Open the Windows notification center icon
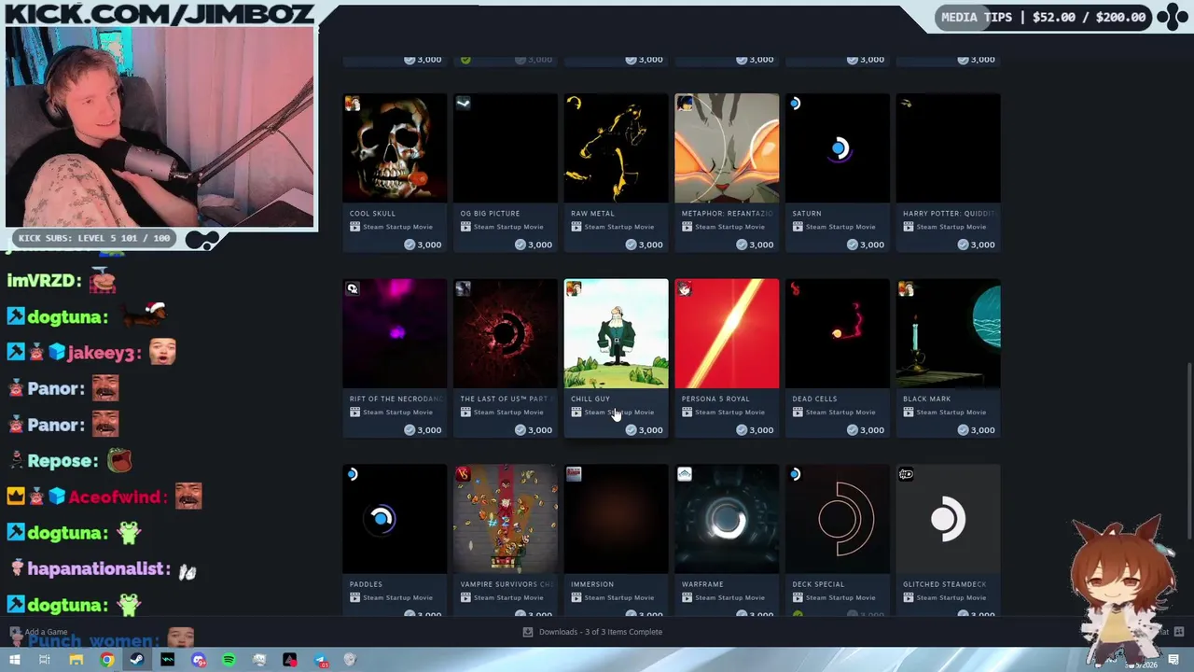Viewport: 1194px width, 672px height. [x=1173, y=660]
